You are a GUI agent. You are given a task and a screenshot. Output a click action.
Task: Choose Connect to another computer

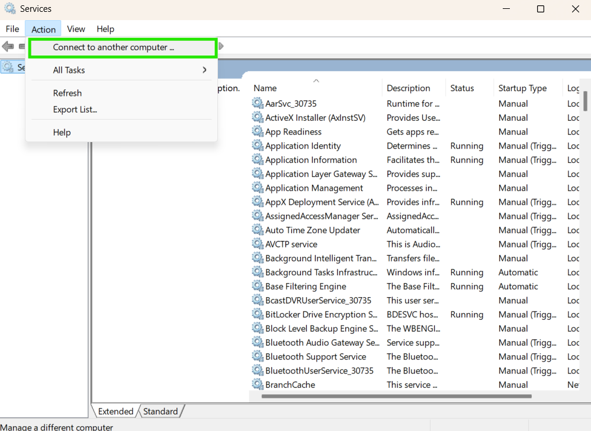click(x=123, y=47)
